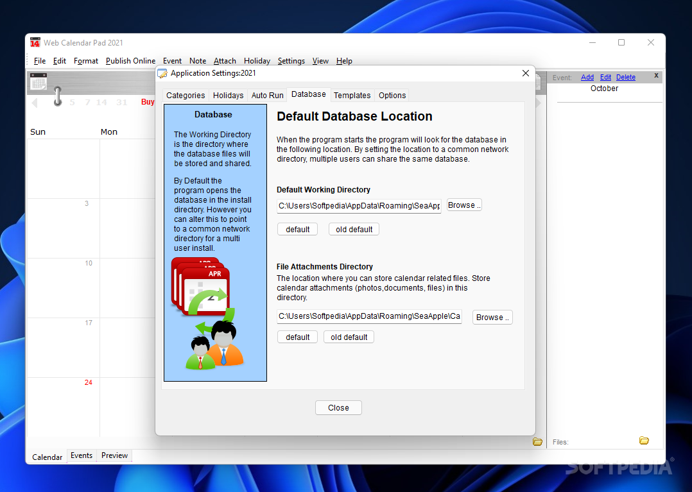Click old default under File Attachments Directory
This screenshot has width=692, height=492.
(349, 337)
